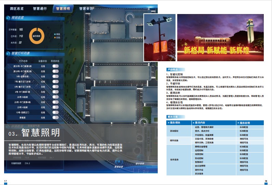Image resolution: width=272 pixels, height=185 pixels.
Task: Click the orange 运行状态 donut chart
Action: tap(37, 36)
